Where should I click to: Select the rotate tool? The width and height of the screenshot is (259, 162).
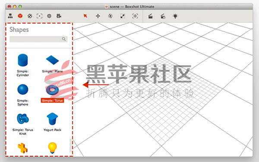(111, 16)
